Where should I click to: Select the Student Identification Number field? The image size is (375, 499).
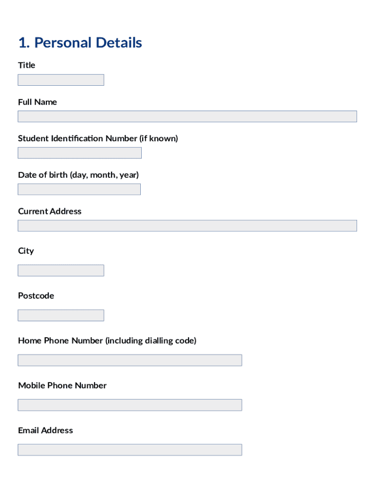pos(79,153)
